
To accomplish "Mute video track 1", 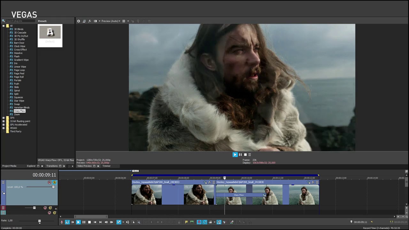I will [x=49, y=182].
